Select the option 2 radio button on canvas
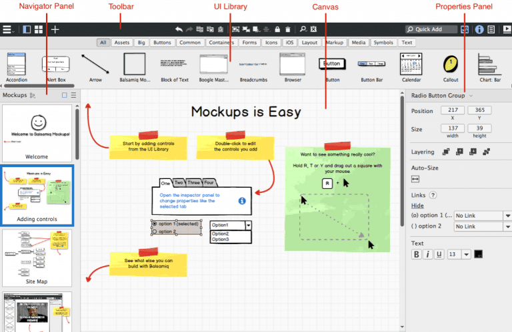Screen dimensions: 512x332 pyautogui.click(x=155, y=231)
